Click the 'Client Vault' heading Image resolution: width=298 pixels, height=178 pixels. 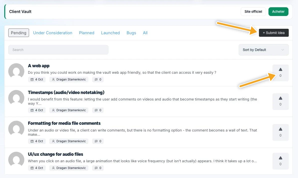[x=20, y=11]
